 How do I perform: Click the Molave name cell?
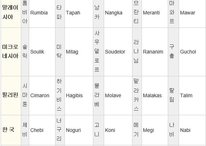point(118,95)
